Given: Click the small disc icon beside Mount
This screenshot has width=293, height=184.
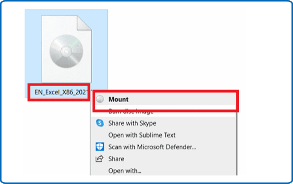Looking at the screenshot, I should (x=99, y=99).
